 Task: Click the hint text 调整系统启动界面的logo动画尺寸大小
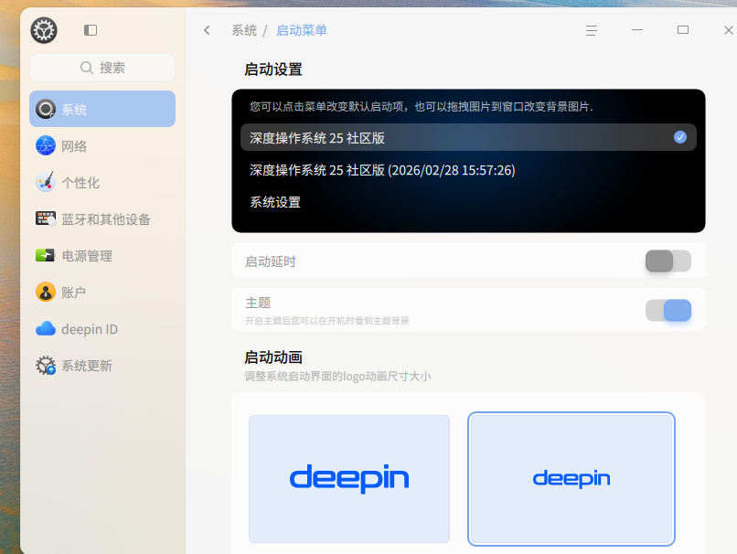[337, 377]
